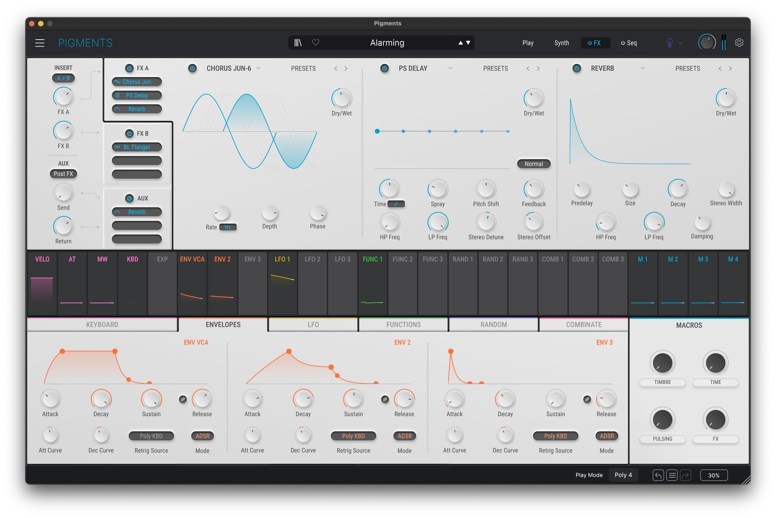This screenshot has width=776, height=518.
Task: Toggle the Reverb effect power button
Action: click(x=576, y=68)
